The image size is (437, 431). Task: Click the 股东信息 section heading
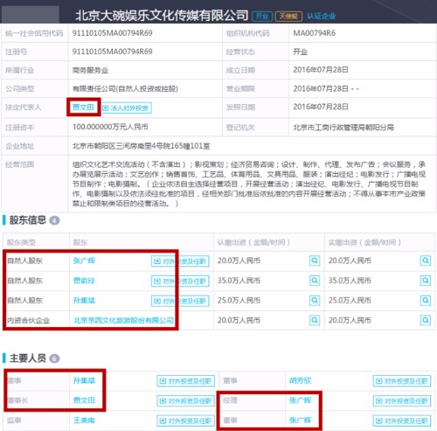(28, 220)
